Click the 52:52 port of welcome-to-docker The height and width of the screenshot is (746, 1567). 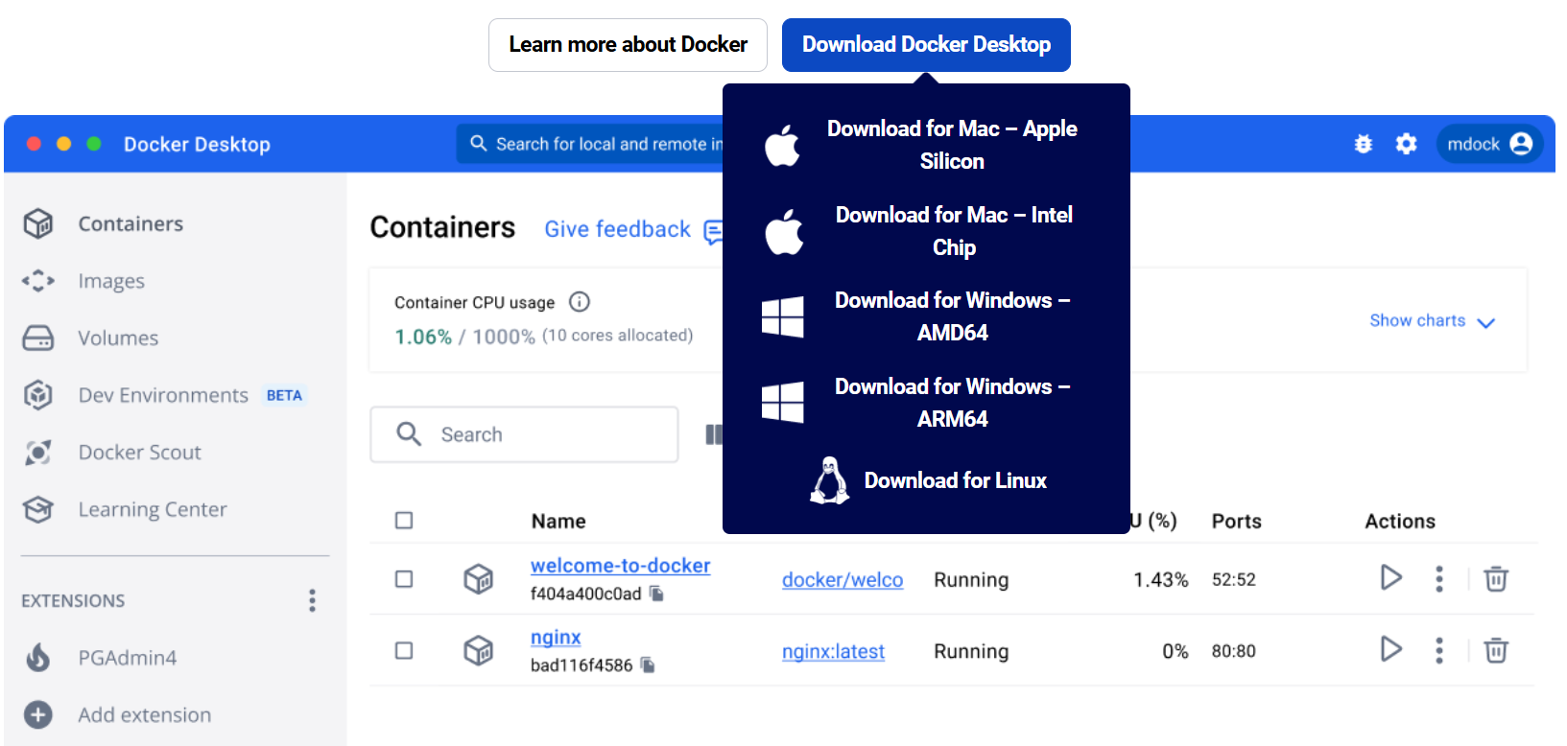click(x=1234, y=579)
